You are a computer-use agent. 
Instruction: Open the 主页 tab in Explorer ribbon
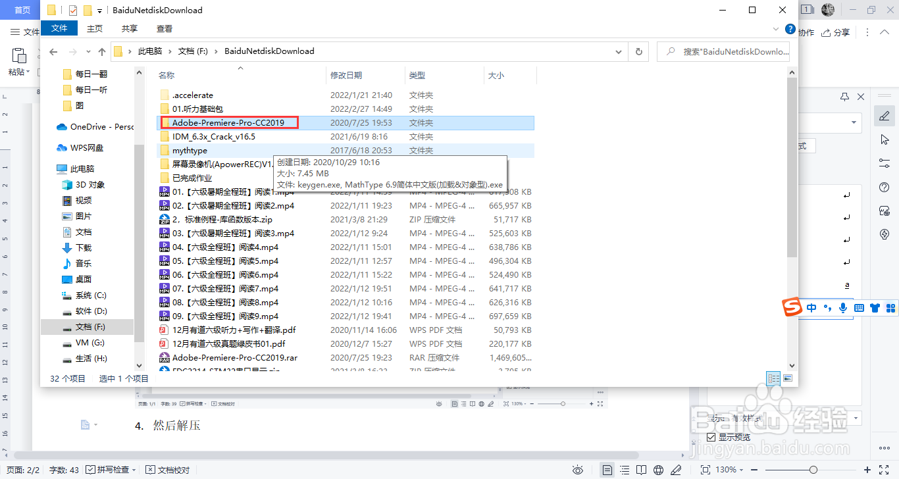pos(95,28)
